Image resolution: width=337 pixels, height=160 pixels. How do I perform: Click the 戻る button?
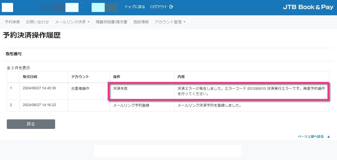coord(31,124)
